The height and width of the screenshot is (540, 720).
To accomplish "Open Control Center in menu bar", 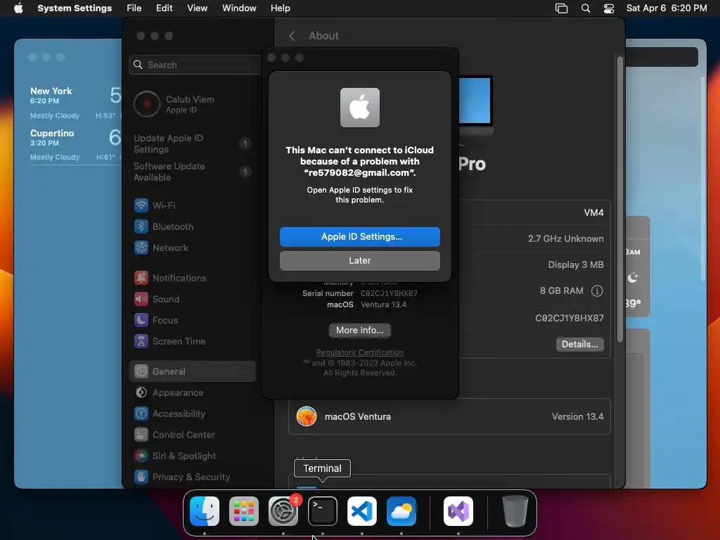I will tap(609, 8).
